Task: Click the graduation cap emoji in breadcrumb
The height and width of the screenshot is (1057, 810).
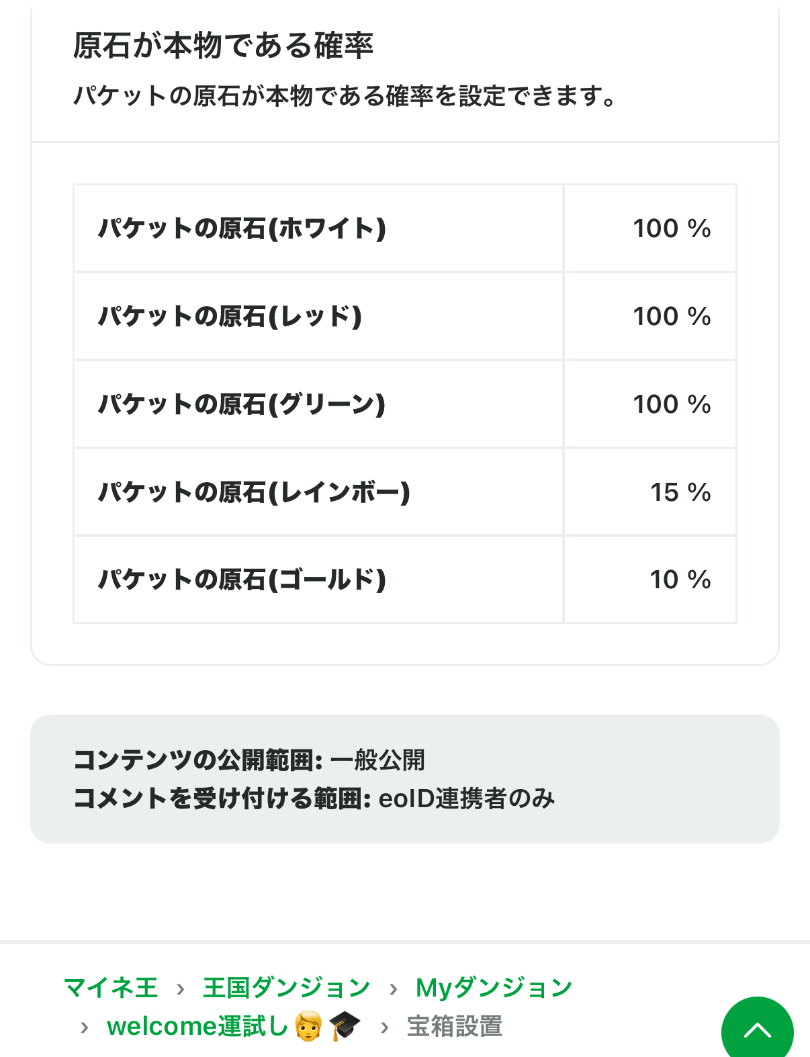Action: pyautogui.click(x=345, y=1026)
